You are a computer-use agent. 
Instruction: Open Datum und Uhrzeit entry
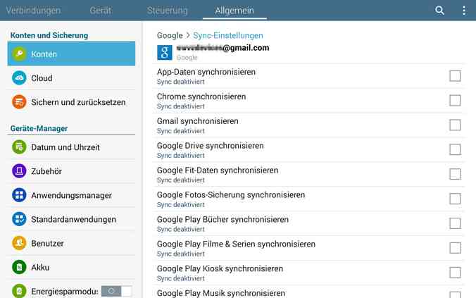tap(71, 147)
